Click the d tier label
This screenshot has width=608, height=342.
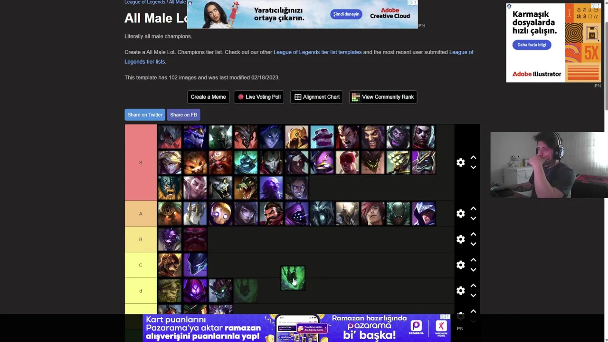(x=141, y=291)
